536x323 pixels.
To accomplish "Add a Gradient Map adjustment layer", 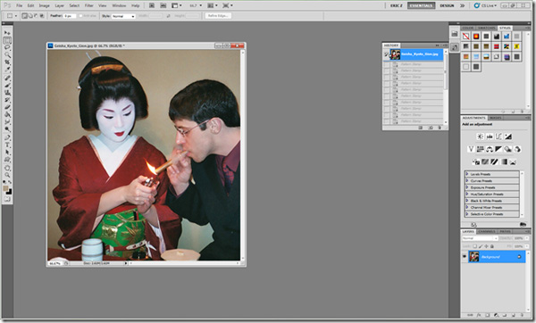I will 504,161.
